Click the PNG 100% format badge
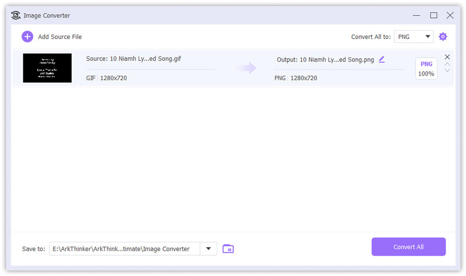Image resolution: width=466 pixels, height=276 pixels. click(426, 69)
